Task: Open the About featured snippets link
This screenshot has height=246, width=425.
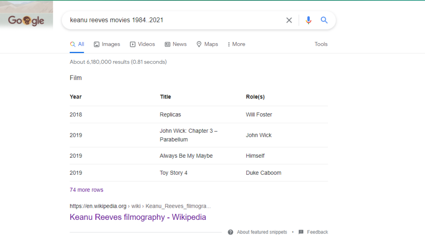Action: tap(262, 232)
